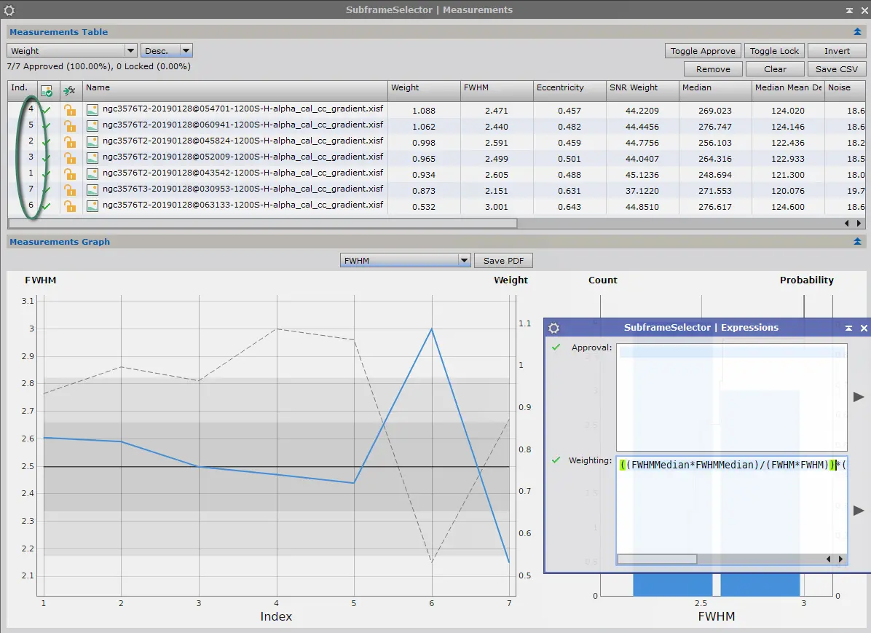
Task: Collapse the Measurements Table section
Action: (x=857, y=32)
